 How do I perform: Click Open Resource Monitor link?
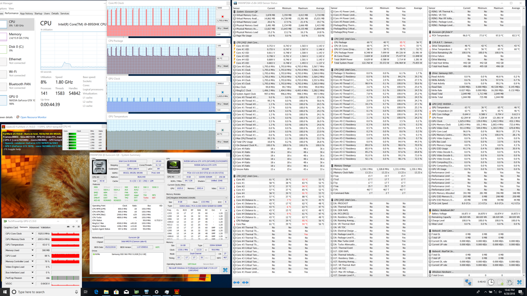click(x=33, y=117)
